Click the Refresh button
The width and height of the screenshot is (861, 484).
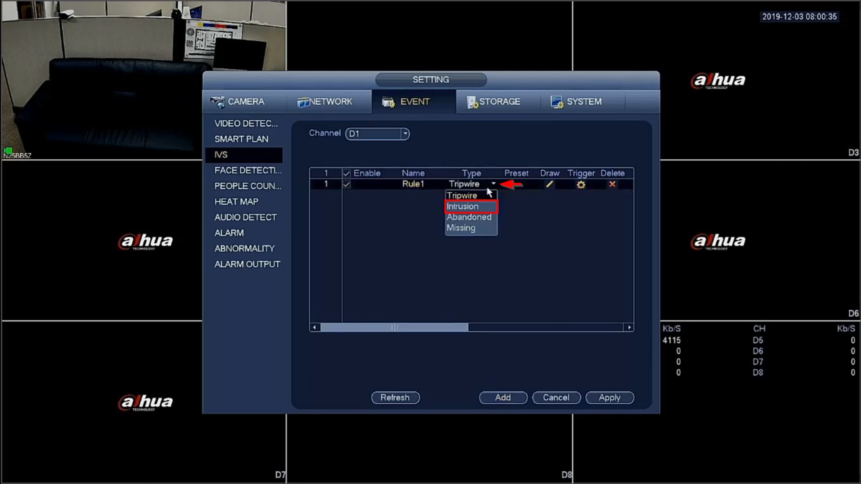[395, 398]
